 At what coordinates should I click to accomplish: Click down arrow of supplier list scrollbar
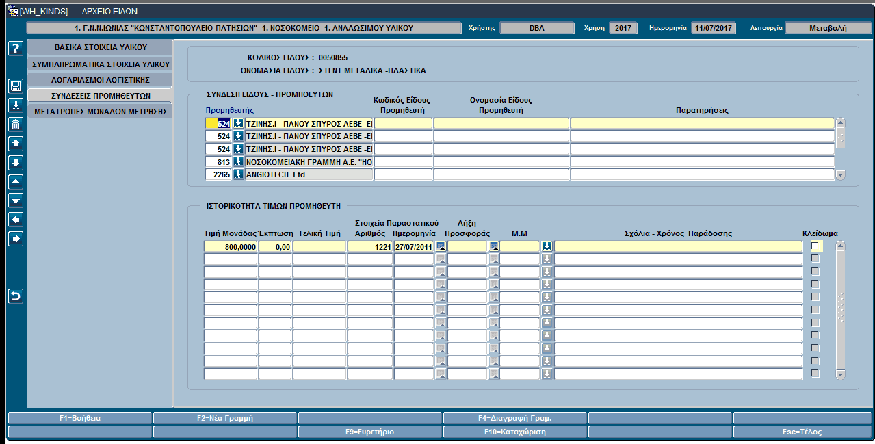coord(841,175)
